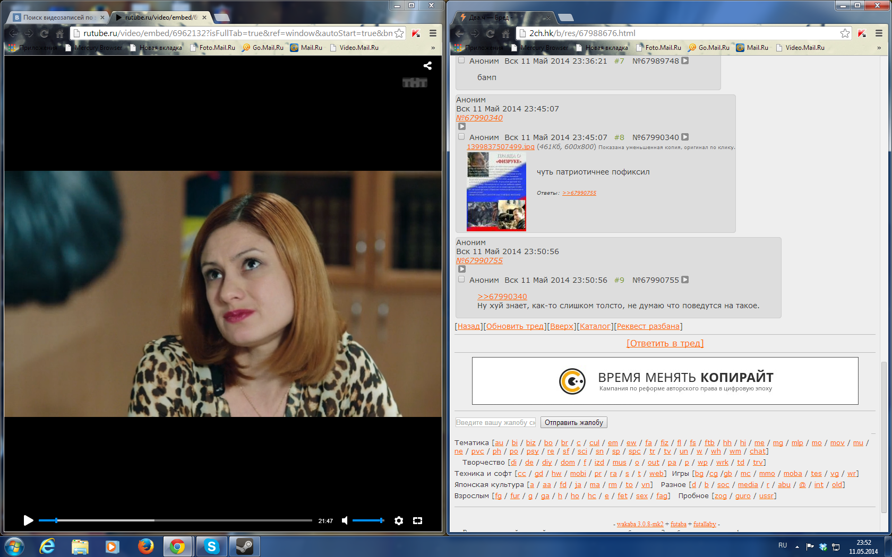Image resolution: width=892 pixels, height=557 pixels.
Task: Open Chrome menu in right browser window
Action: (x=879, y=33)
